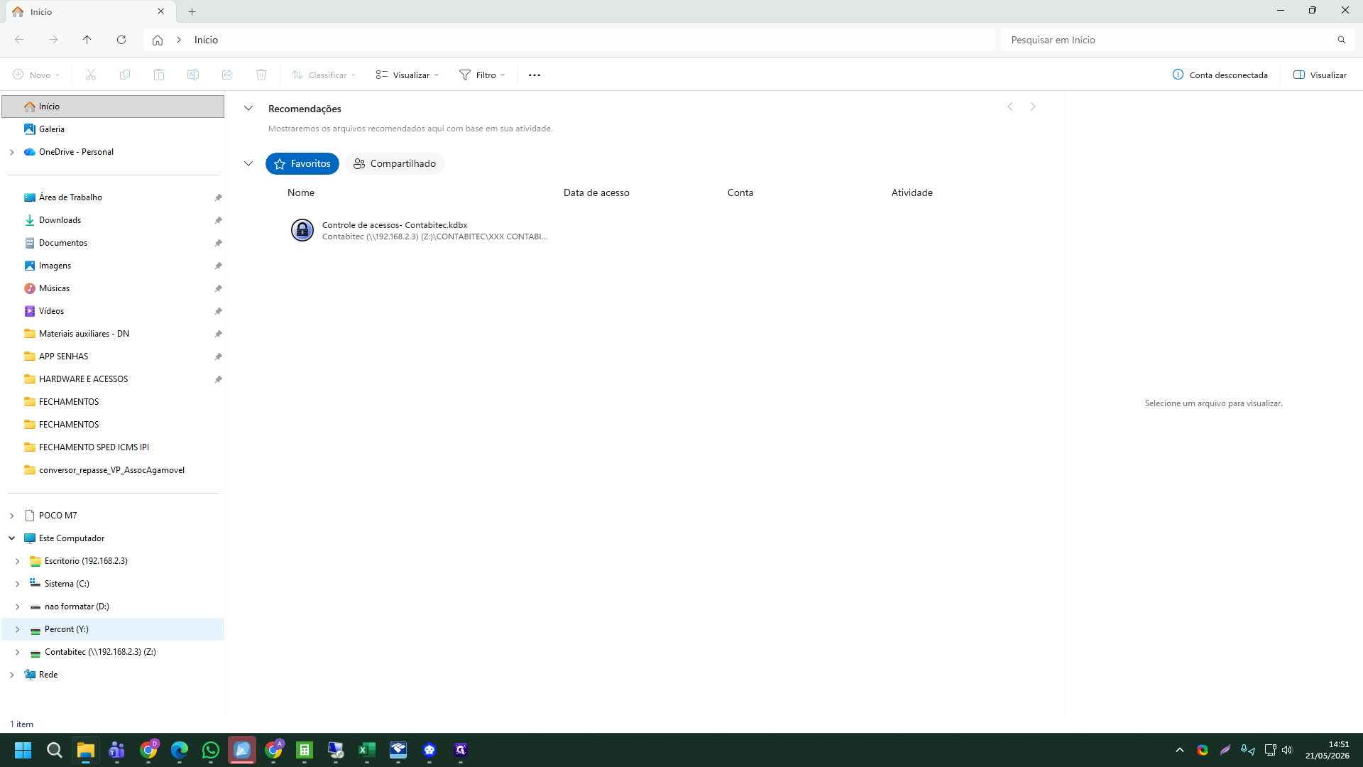Open taskbar Search magnifier

click(x=55, y=750)
